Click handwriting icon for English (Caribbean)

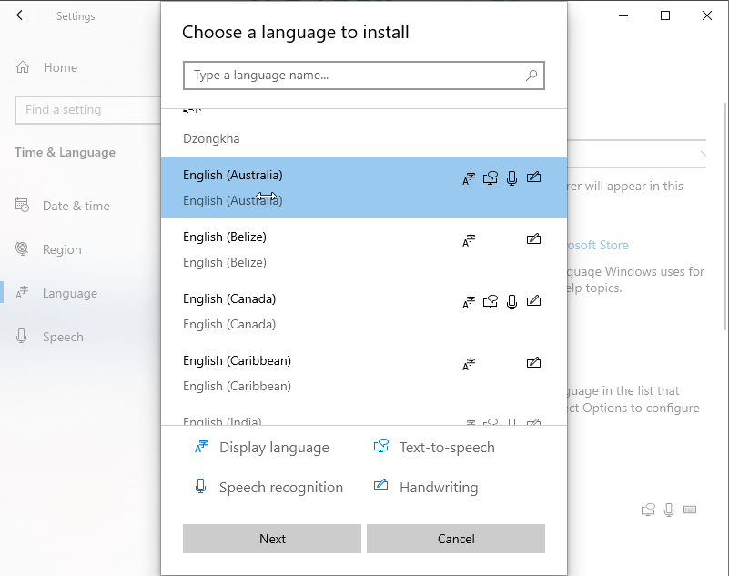point(533,362)
